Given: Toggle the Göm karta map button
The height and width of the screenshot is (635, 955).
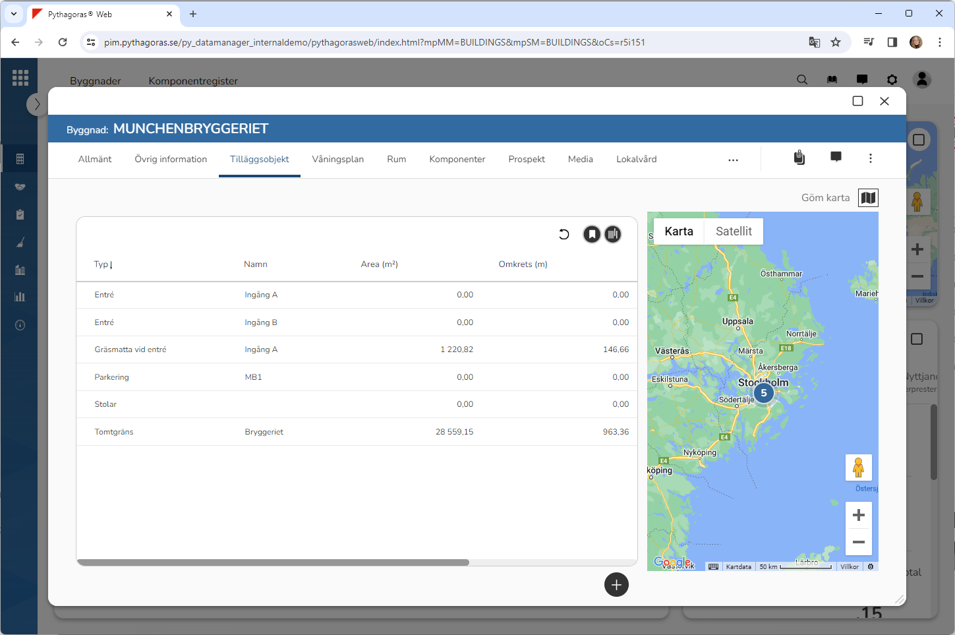Looking at the screenshot, I should click(868, 198).
